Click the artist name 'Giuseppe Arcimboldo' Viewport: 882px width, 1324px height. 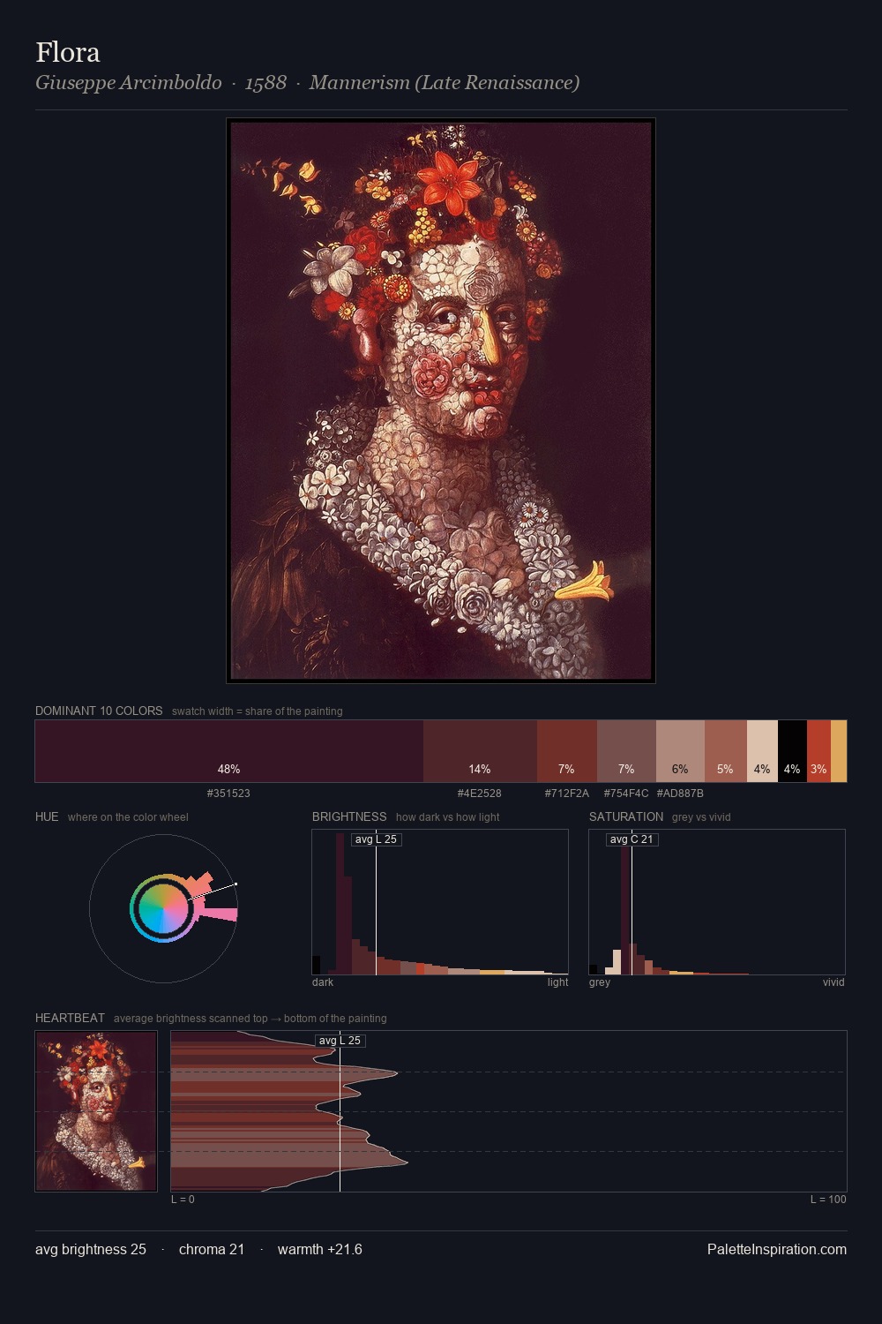(x=129, y=83)
